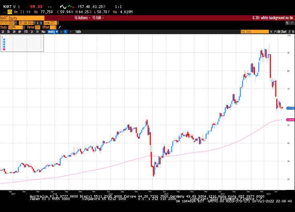The width and height of the screenshot is (295, 212).
Task: Click the value traded 4.619M
Action: tap(126, 12)
